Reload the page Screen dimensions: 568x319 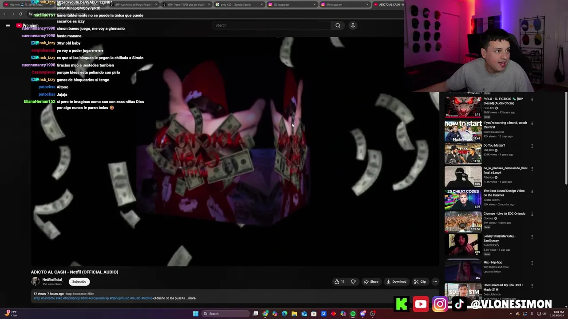(x=21, y=14)
